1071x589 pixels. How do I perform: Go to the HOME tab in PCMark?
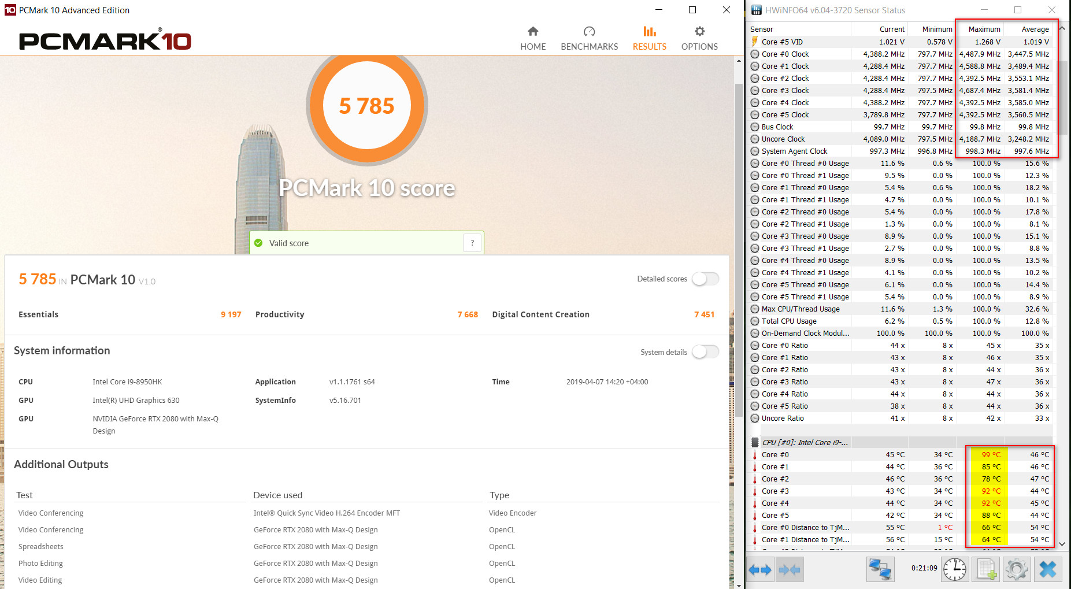(532, 38)
